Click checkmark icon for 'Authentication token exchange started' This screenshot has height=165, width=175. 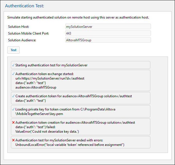click(x=13, y=74)
